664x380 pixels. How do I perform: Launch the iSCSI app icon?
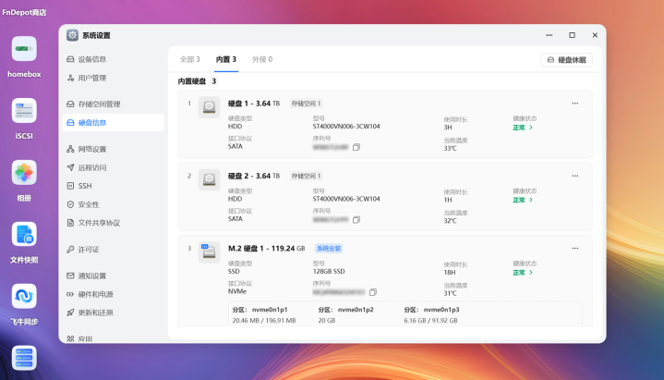click(24, 111)
